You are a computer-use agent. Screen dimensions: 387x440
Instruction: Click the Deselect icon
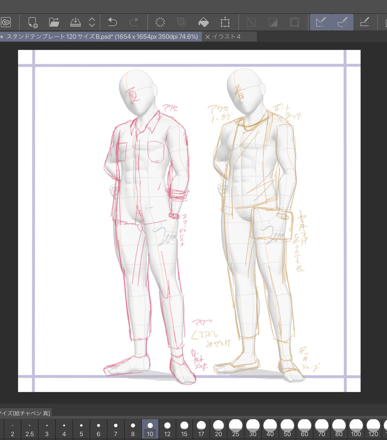(x=251, y=22)
